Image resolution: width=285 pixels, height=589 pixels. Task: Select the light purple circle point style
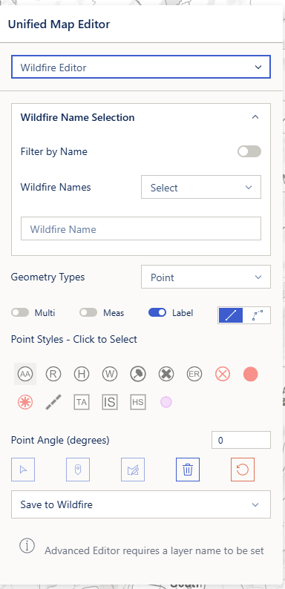(166, 402)
